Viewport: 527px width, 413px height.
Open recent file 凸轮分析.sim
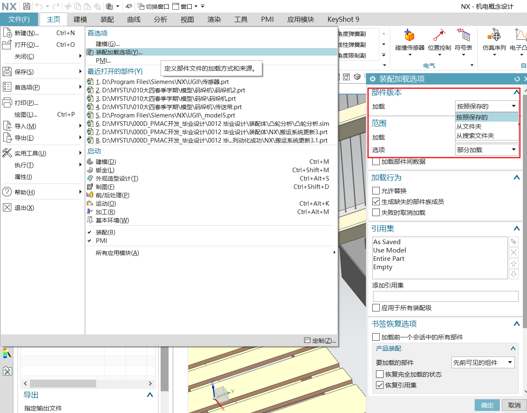211,124
